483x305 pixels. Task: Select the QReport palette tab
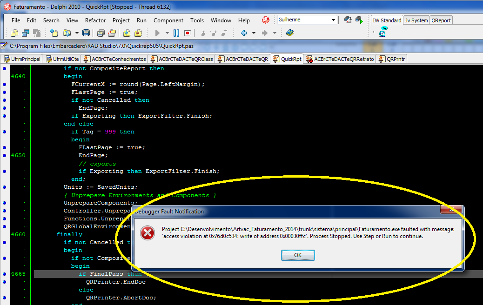(441, 20)
